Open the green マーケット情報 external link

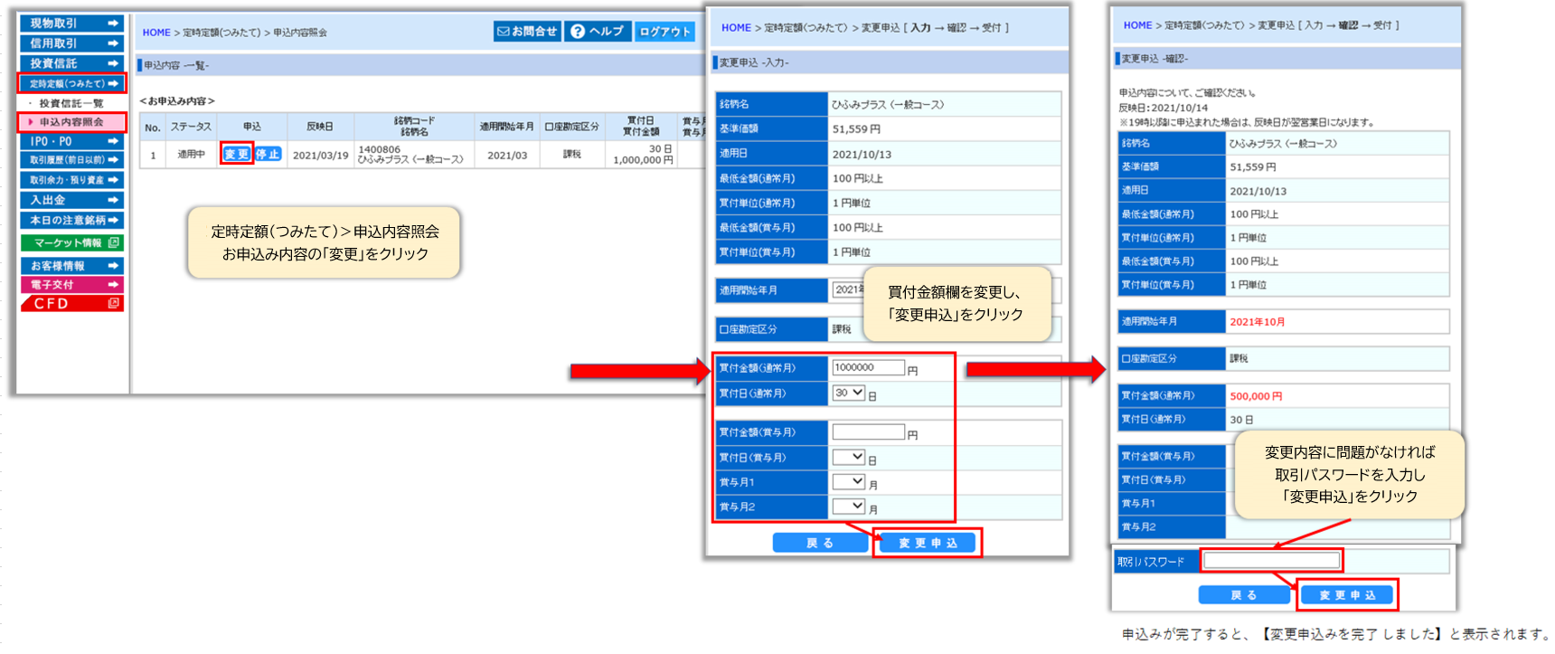pyautogui.click(x=71, y=242)
